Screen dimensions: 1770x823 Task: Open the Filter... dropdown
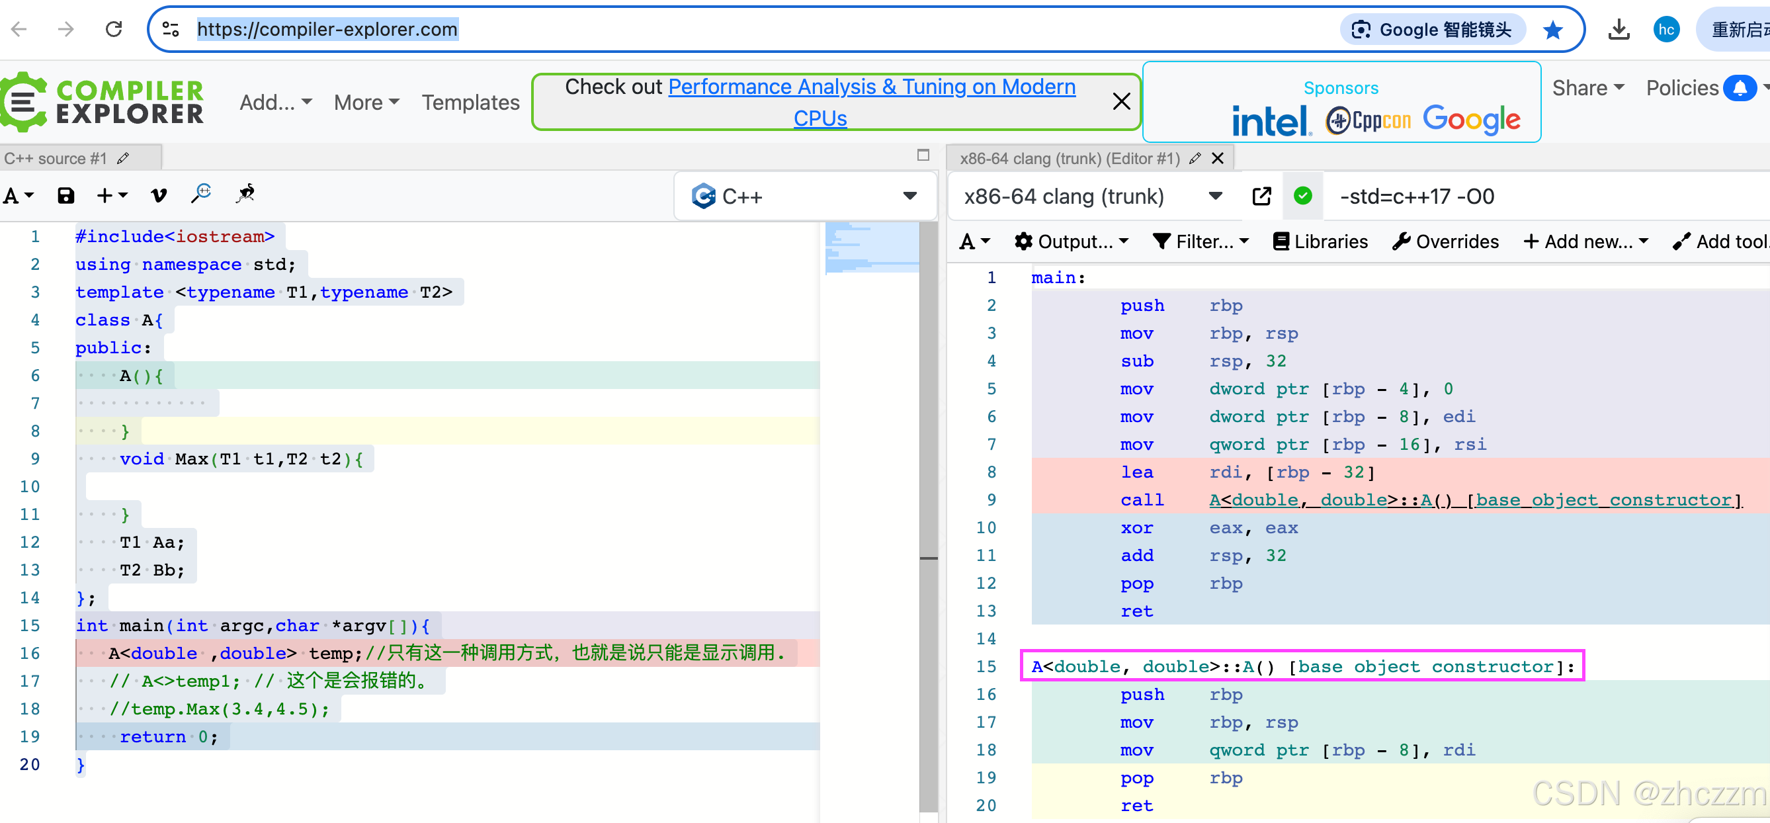(x=1201, y=242)
